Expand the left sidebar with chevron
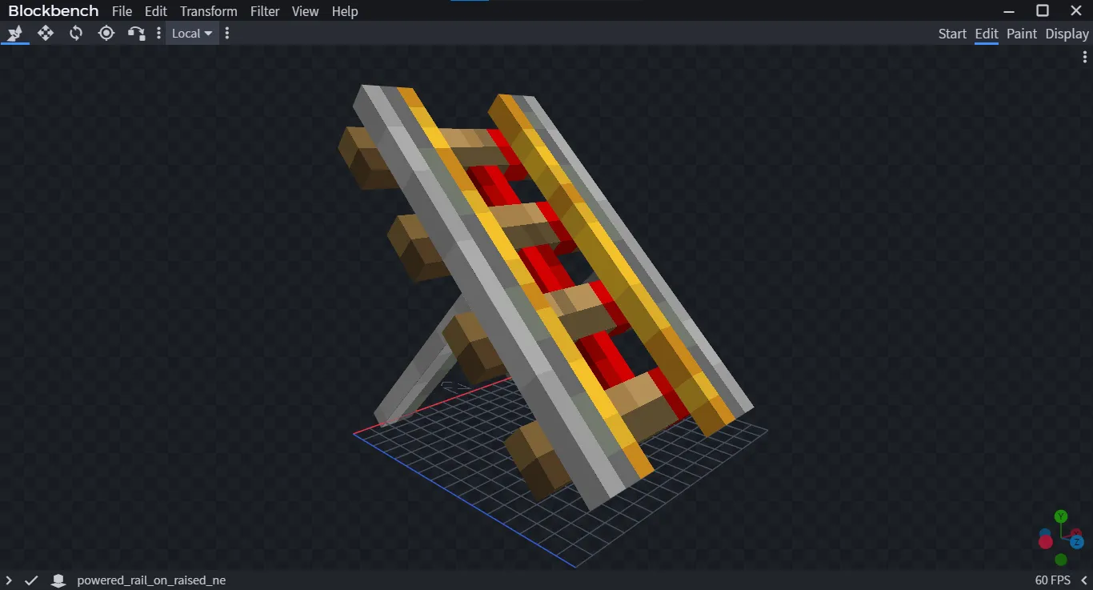 click(9, 580)
